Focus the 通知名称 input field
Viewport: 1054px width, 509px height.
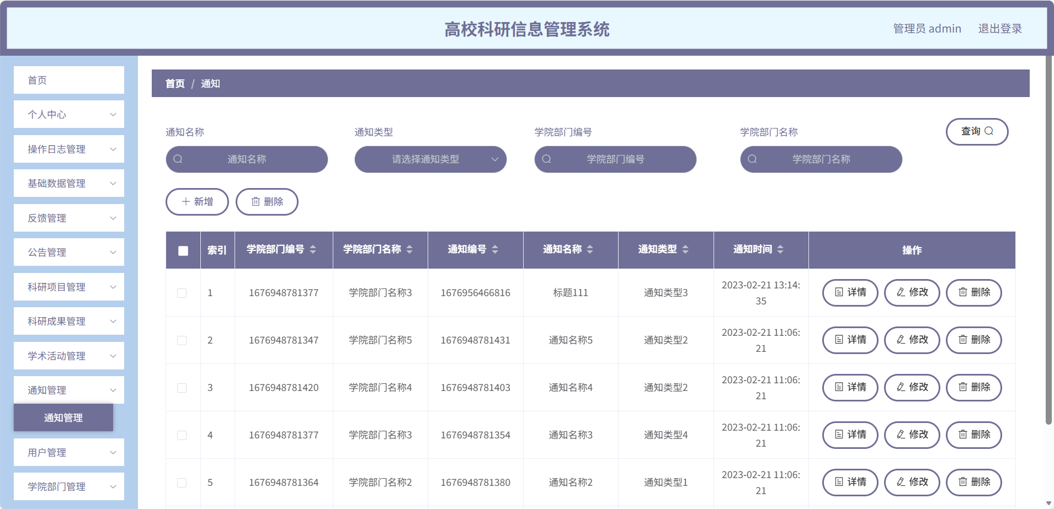coord(247,159)
